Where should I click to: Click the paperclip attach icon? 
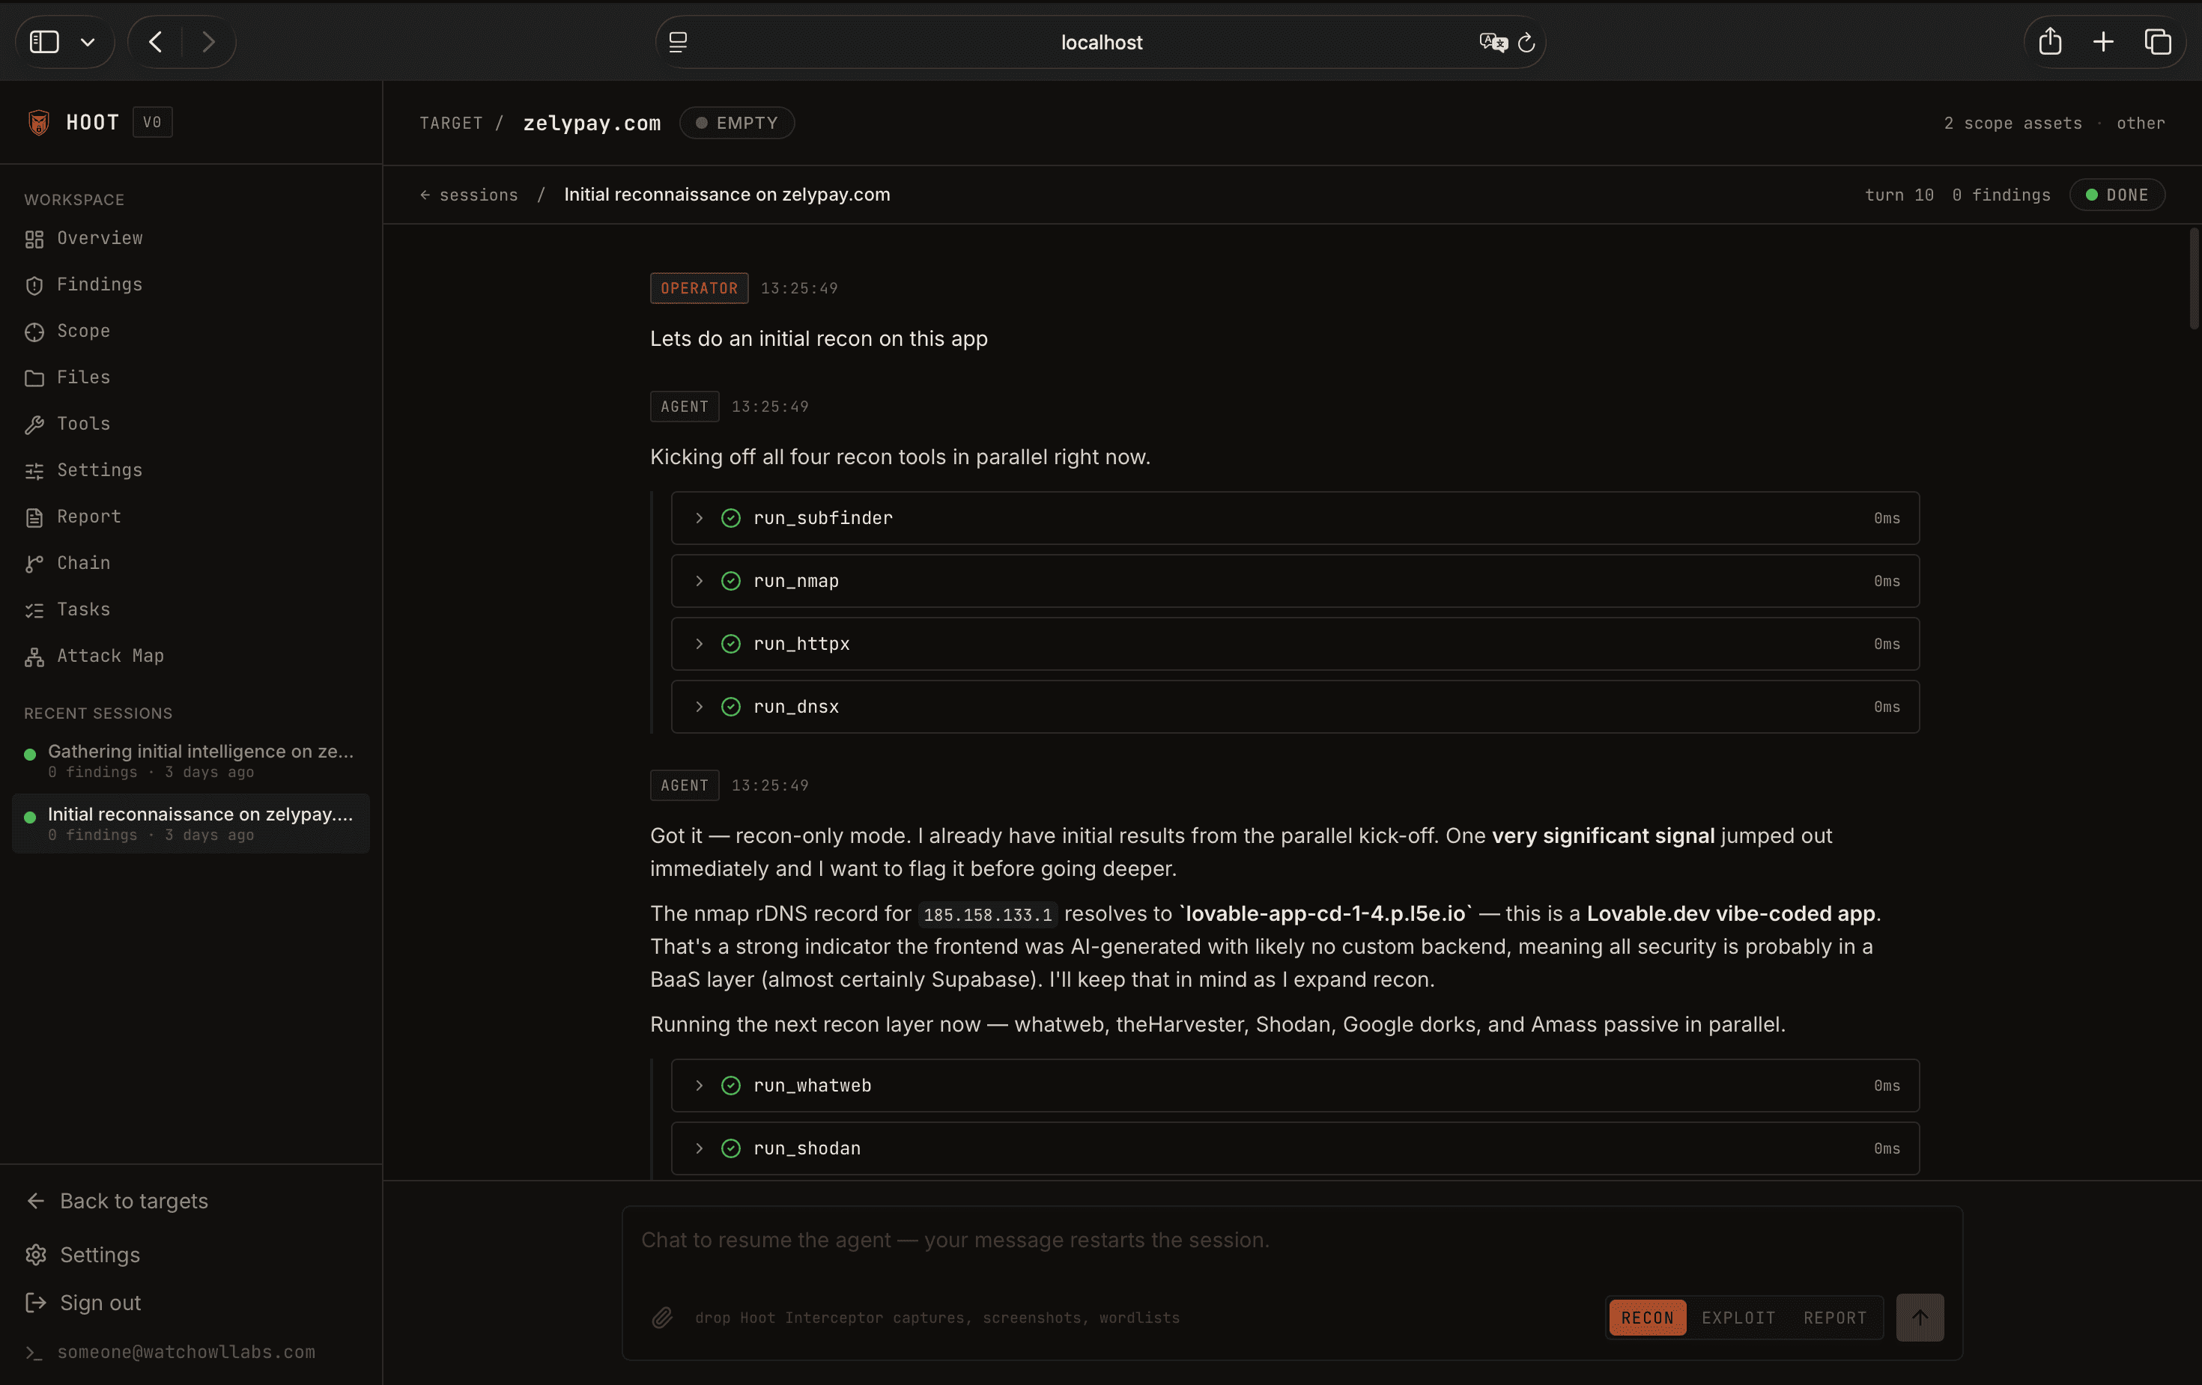click(662, 1318)
